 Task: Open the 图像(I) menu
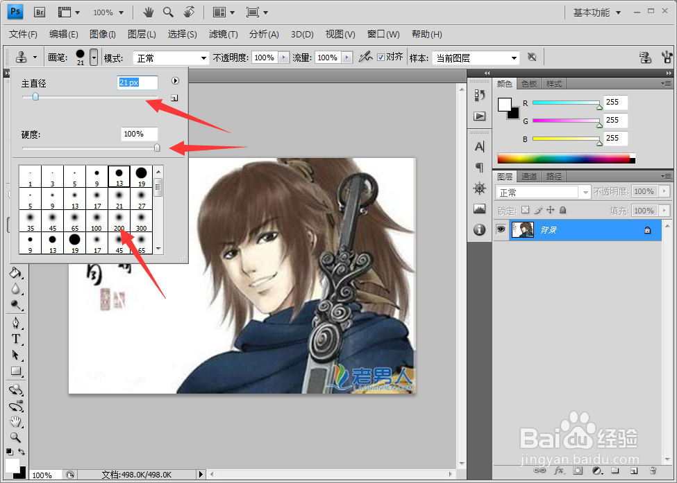click(102, 34)
